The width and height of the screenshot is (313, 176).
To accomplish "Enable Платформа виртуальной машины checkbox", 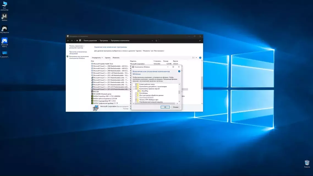I will [136, 102].
